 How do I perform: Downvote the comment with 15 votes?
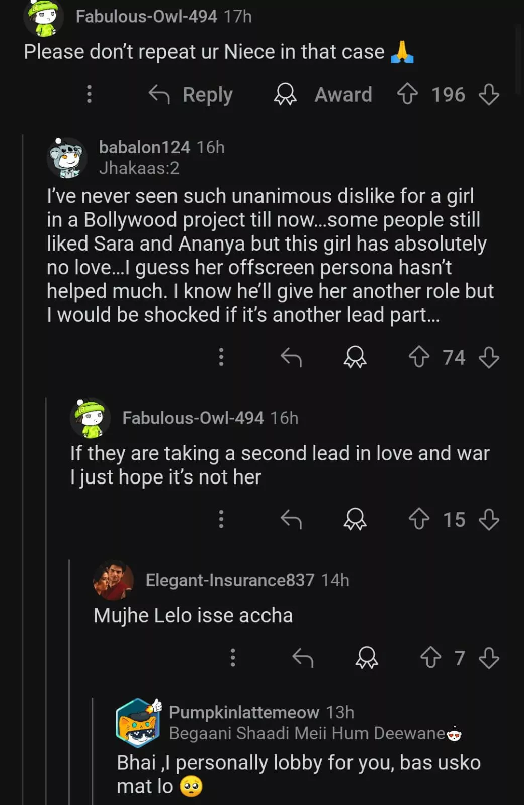coord(489,519)
